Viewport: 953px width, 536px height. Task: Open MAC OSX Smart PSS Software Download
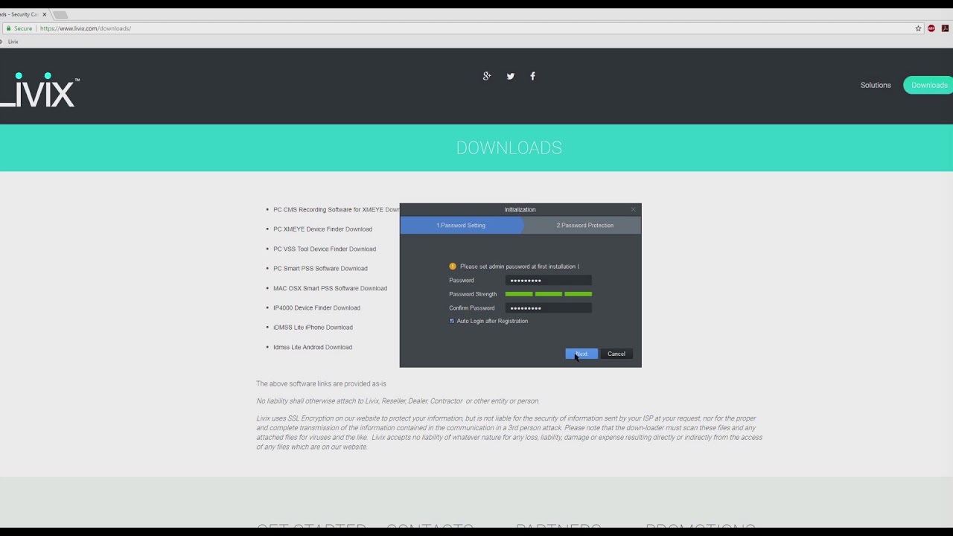click(330, 288)
